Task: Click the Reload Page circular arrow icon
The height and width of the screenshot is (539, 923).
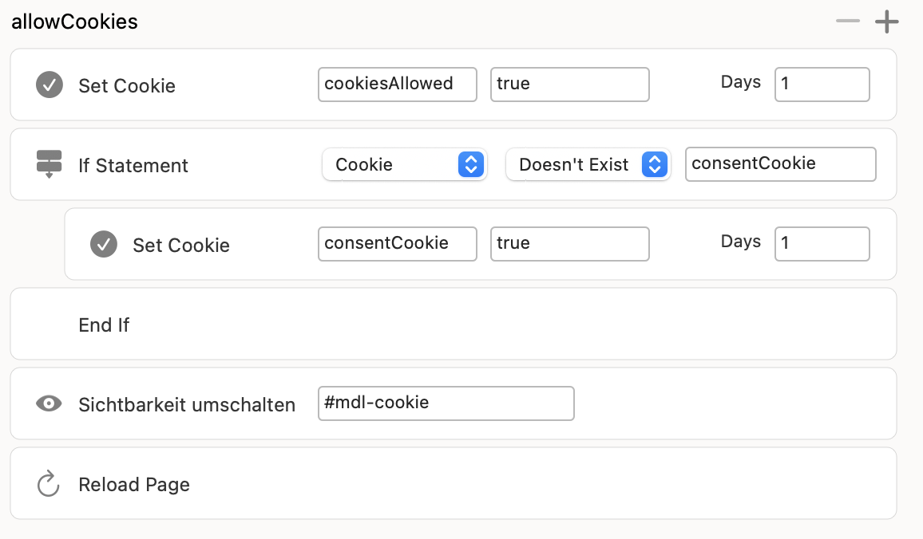Action: coord(50,483)
